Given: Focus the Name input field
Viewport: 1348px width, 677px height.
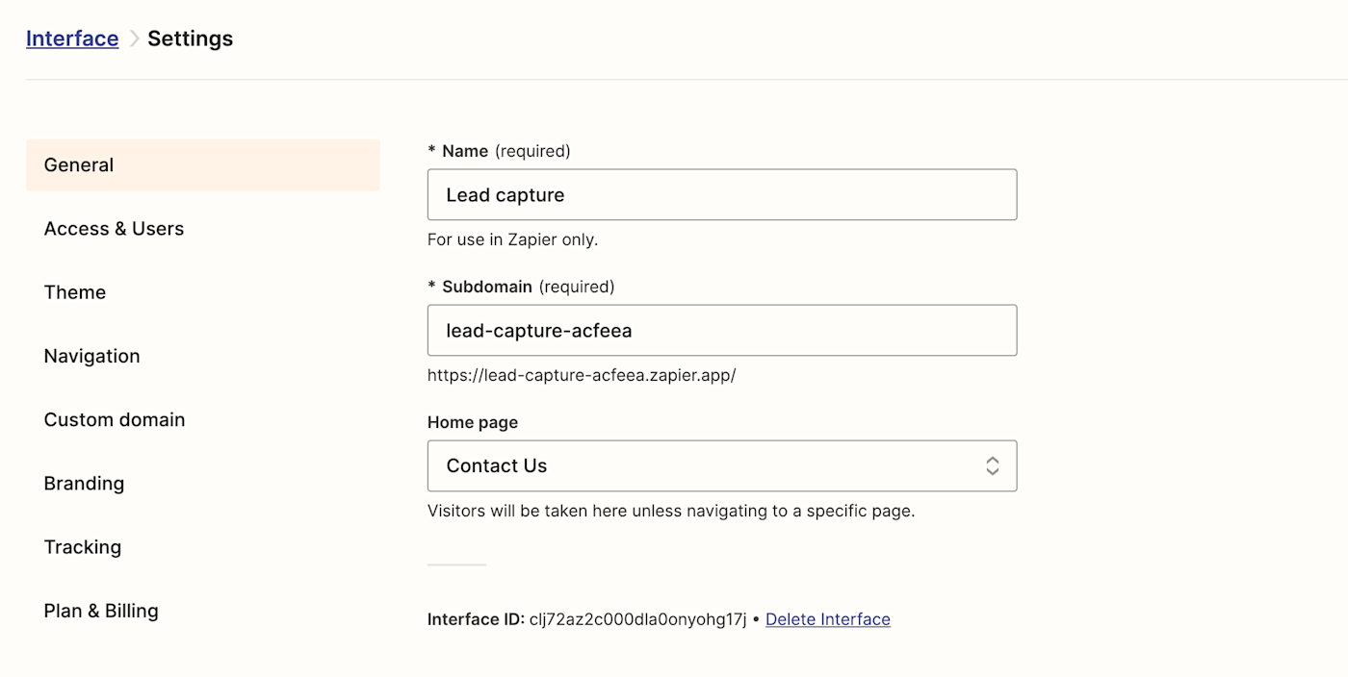Looking at the screenshot, I should pos(721,195).
